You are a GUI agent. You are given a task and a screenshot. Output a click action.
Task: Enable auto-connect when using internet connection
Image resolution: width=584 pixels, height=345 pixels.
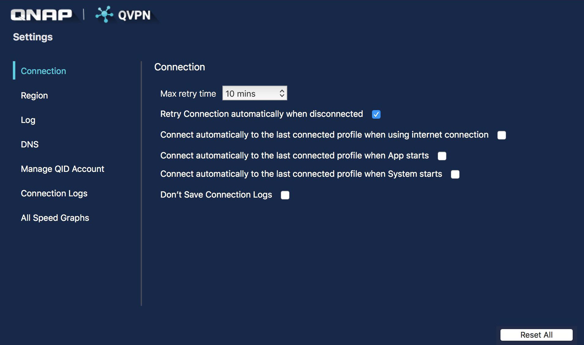pos(501,135)
